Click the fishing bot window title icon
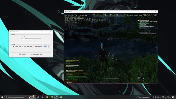 [10, 32]
